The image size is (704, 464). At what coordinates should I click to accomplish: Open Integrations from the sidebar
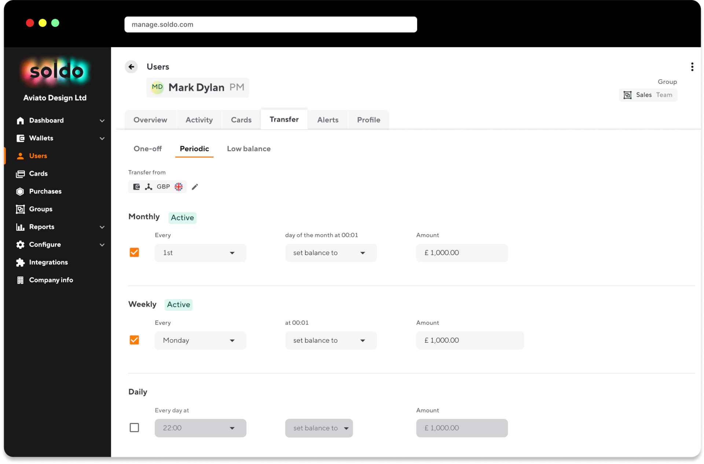48,262
